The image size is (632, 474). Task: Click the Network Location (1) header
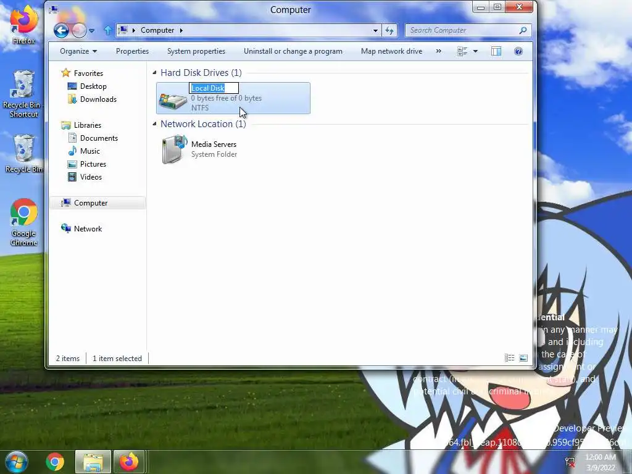tap(203, 123)
